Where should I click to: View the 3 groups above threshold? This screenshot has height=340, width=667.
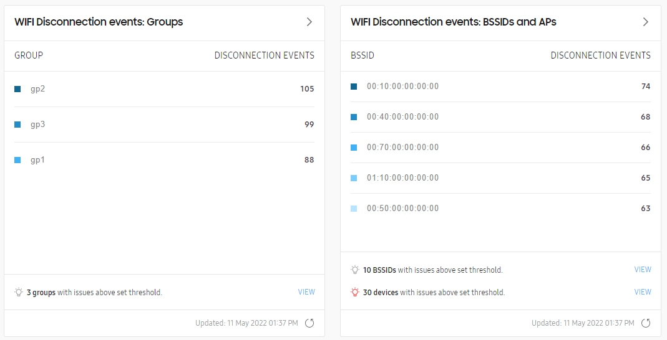(x=306, y=292)
